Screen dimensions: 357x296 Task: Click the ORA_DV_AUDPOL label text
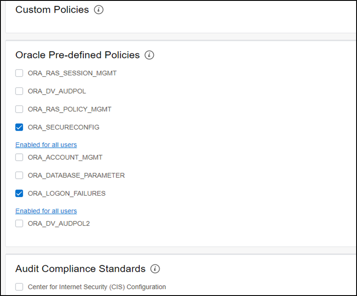[x=57, y=91]
